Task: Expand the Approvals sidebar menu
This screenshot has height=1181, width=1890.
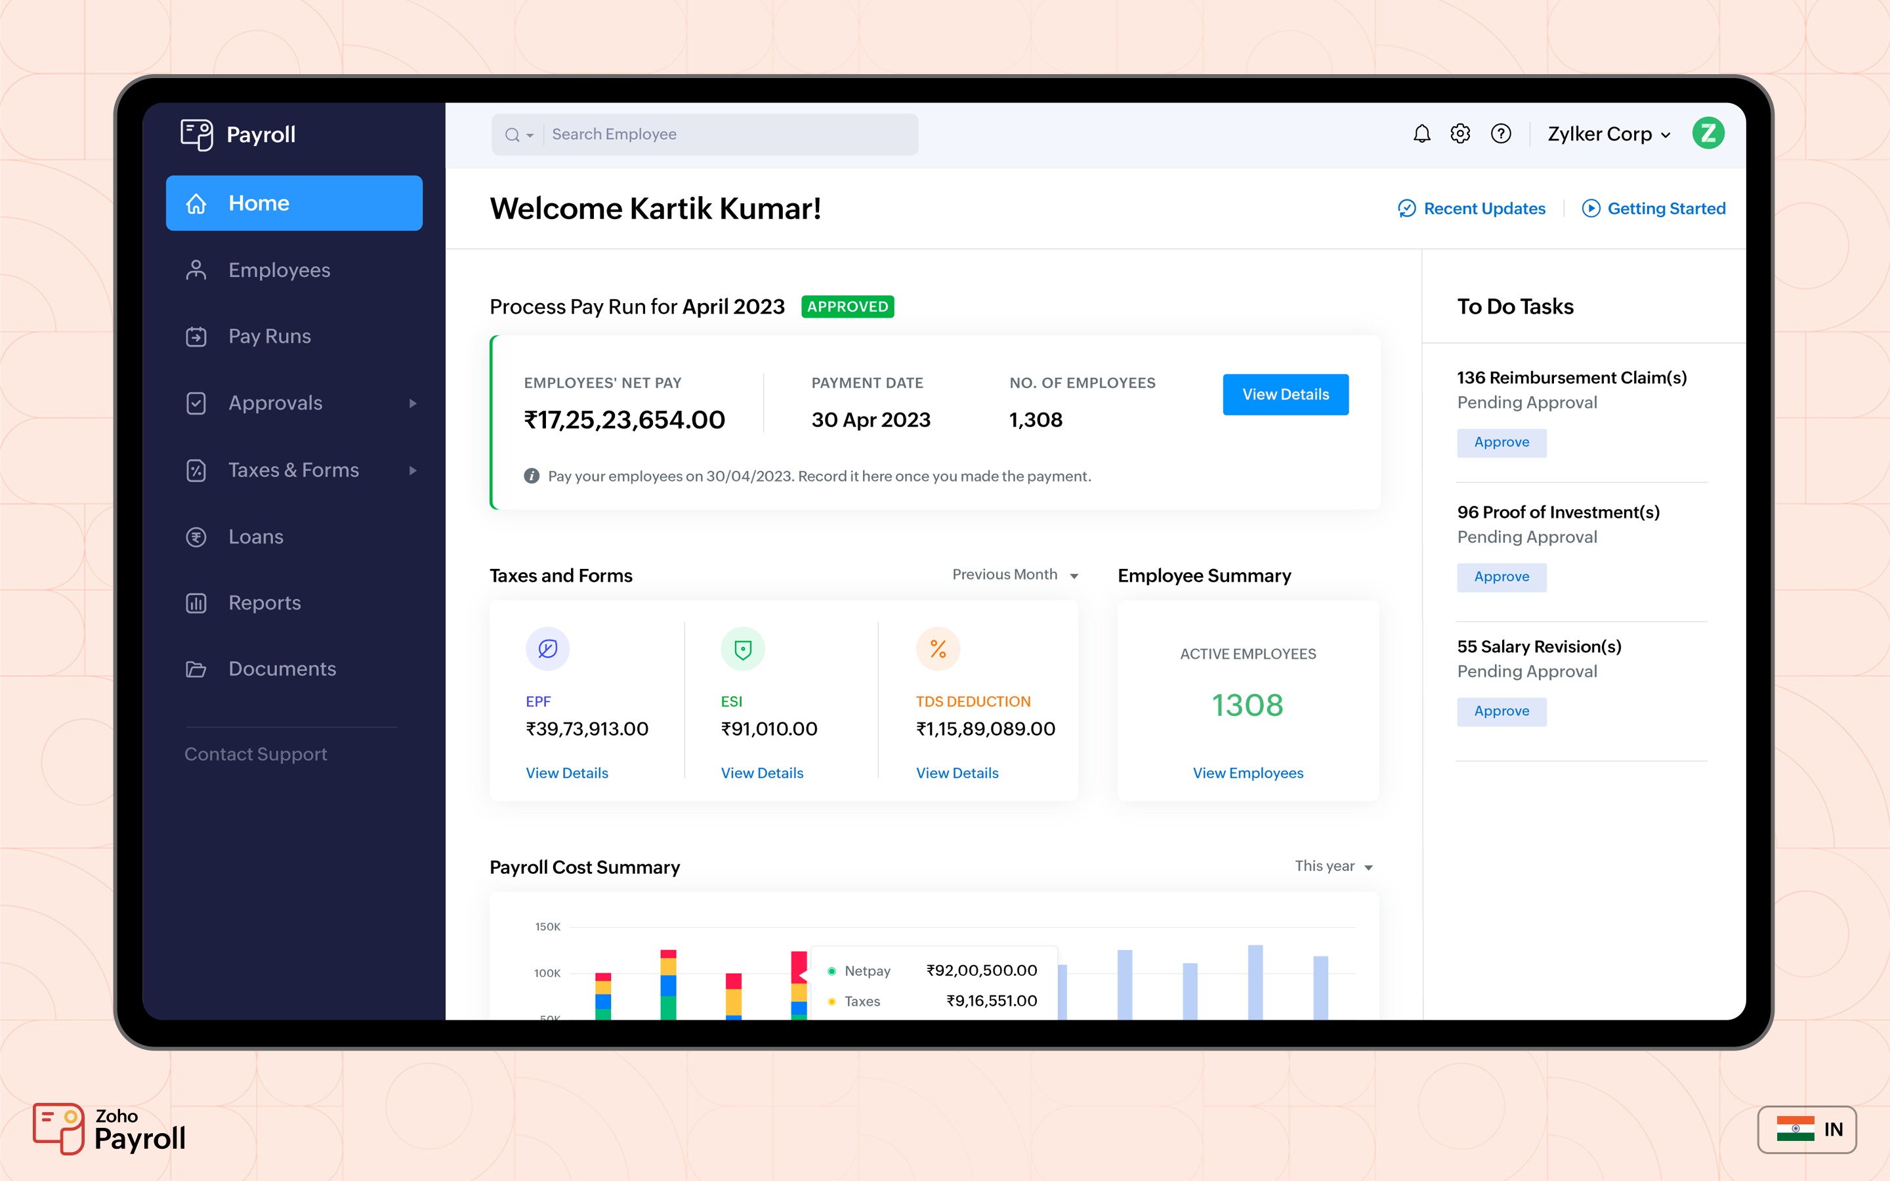Action: [274, 403]
